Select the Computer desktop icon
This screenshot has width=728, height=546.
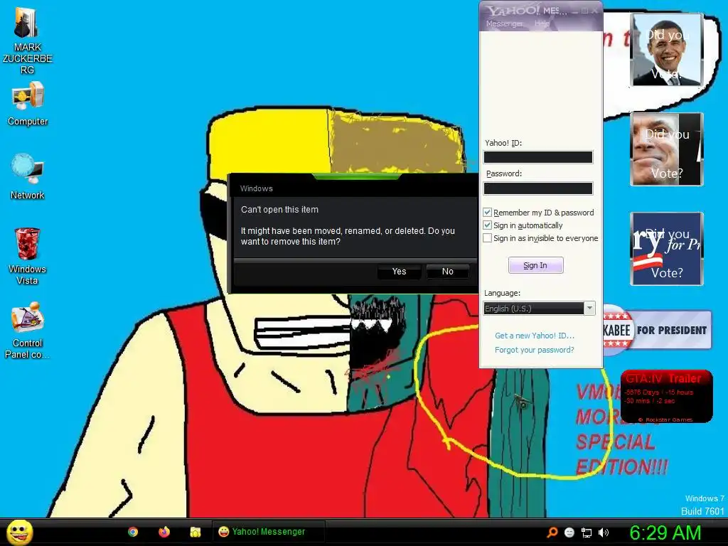tap(28, 104)
